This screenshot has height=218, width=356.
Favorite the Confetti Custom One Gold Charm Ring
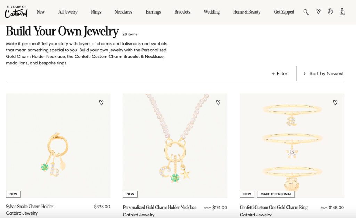(x=335, y=103)
